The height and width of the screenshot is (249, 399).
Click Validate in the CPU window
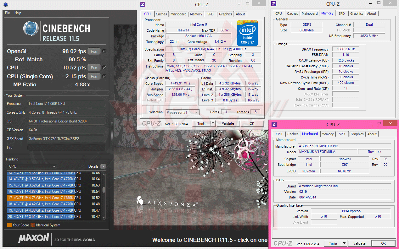pos(228,123)
